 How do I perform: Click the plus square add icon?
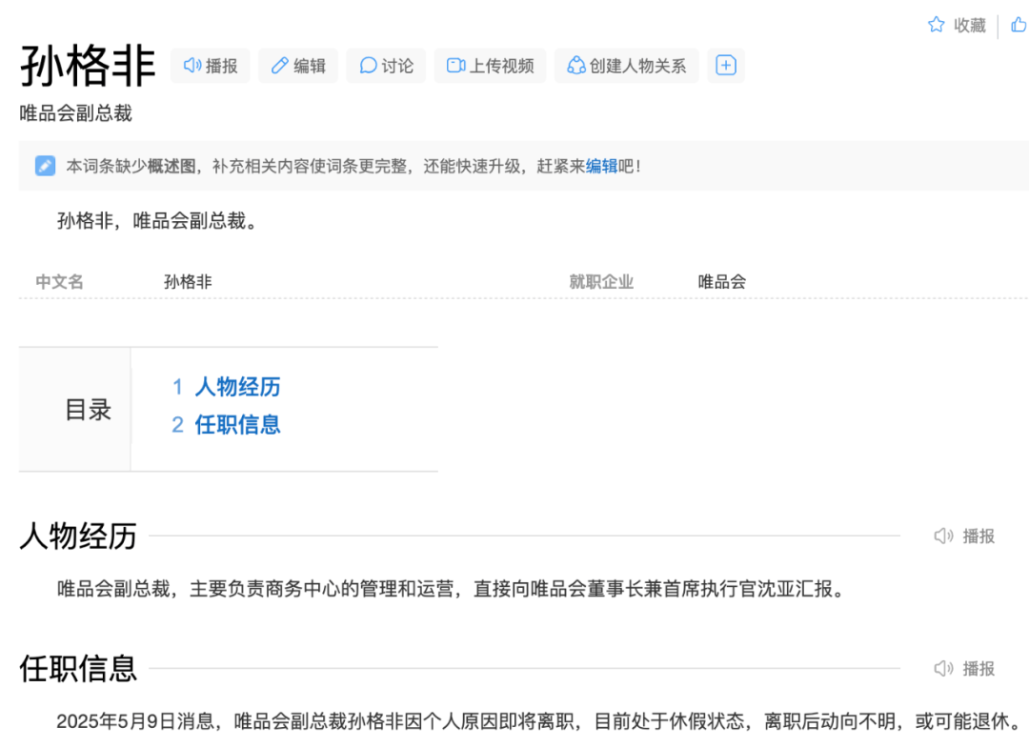tap(726, 66)
